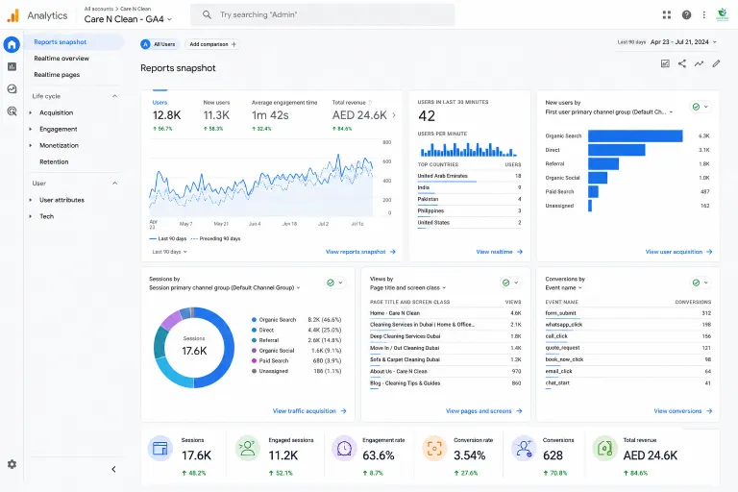Select Realtime overview in the sidebar

click(x=61, y=59)
